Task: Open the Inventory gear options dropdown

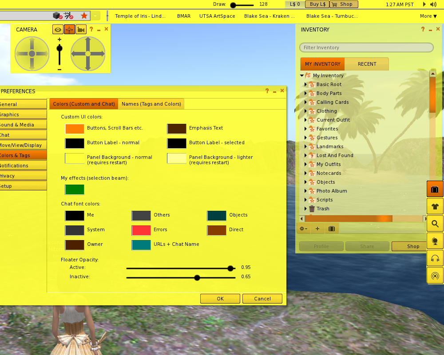Action: (x=303, y=229)
